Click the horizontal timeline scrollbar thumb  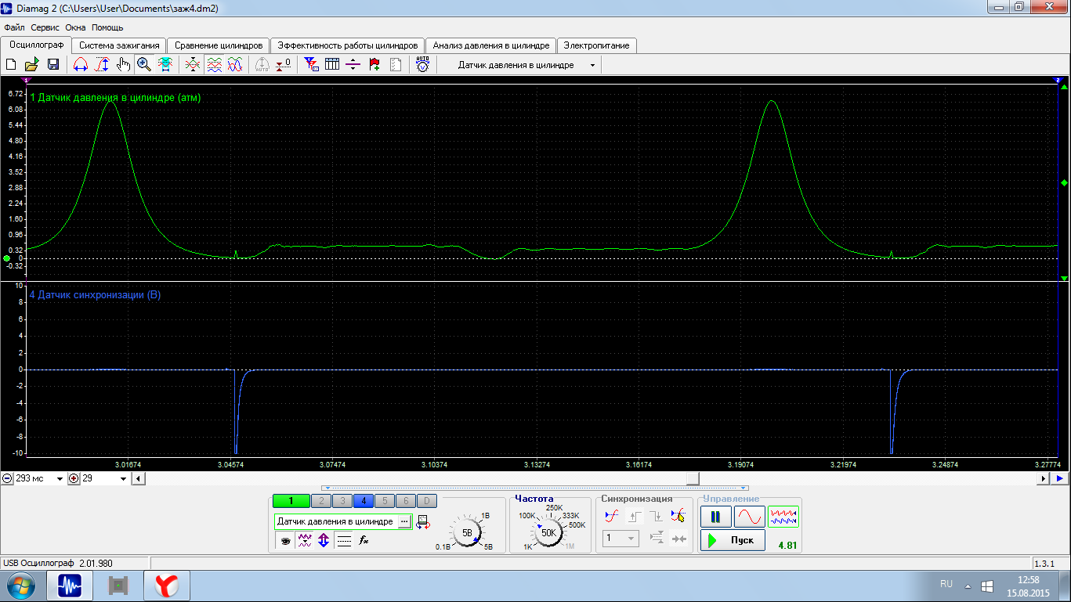point(693,478)
